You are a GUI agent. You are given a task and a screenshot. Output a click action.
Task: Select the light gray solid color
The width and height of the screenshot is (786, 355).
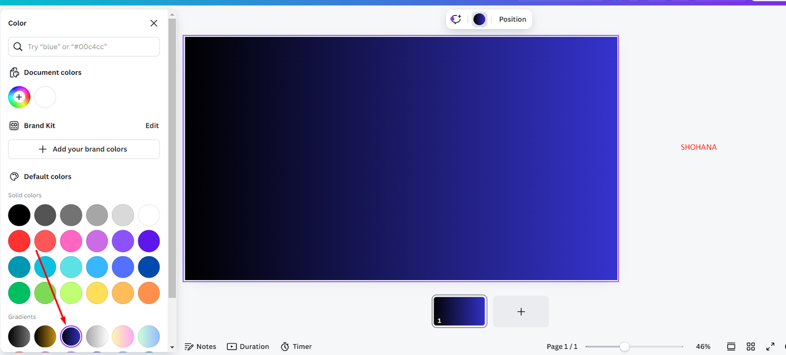97,216
